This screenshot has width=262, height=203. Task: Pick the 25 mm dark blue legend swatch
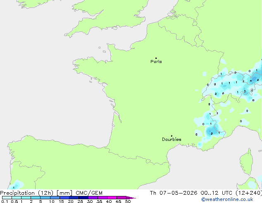pyautogui.click(x=83, y=198)
